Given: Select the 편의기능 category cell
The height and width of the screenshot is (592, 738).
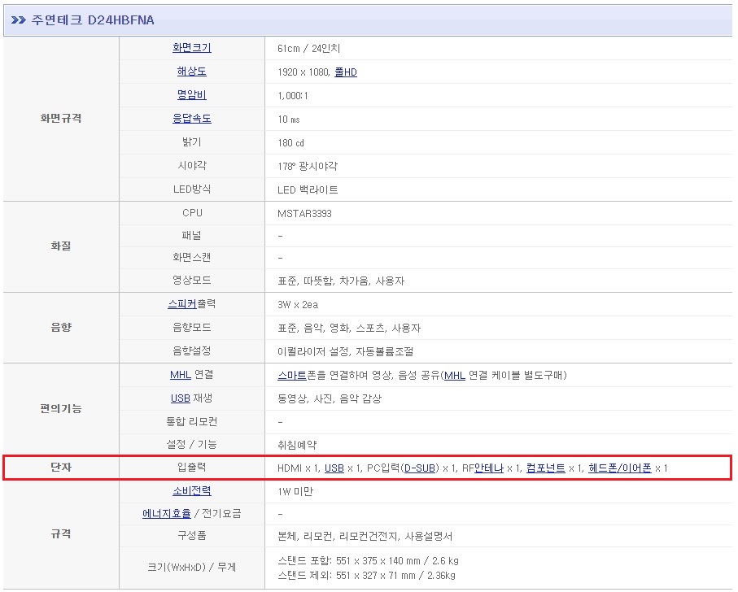Looking at the screenshot, I should 61,408.
